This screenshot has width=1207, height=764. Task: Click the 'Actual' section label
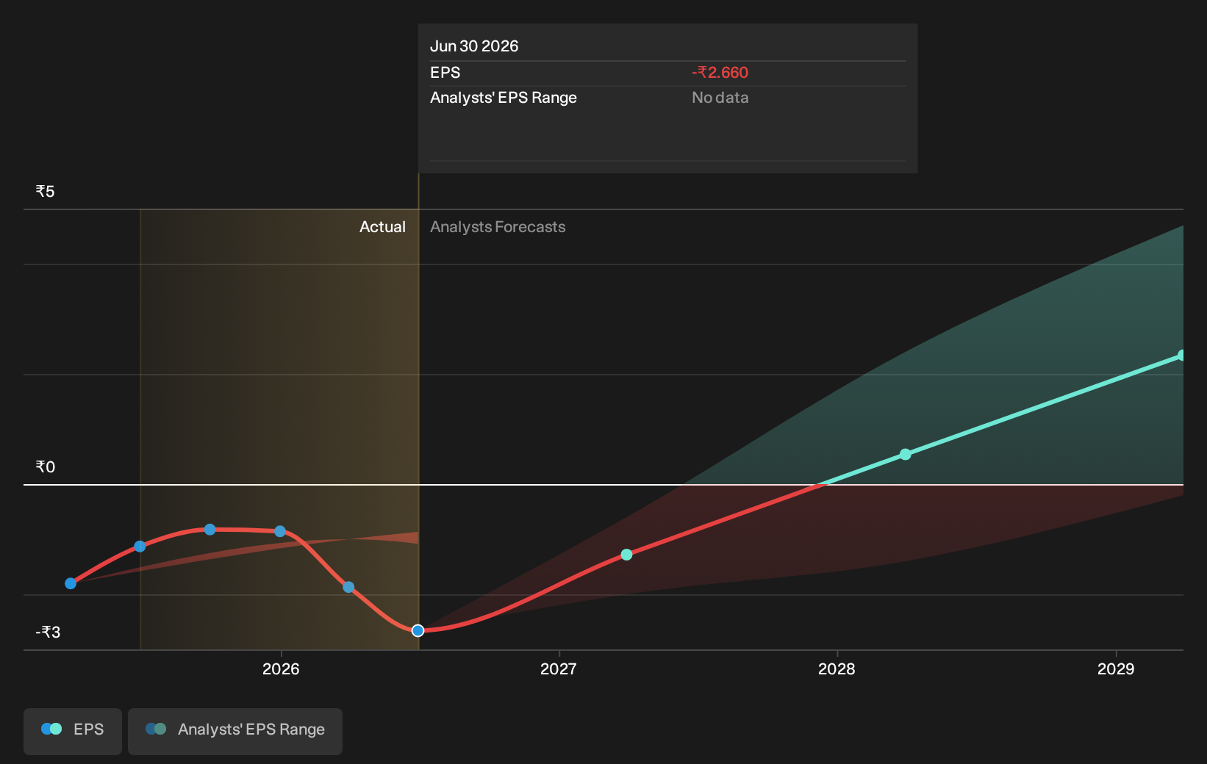coord(382,227)
